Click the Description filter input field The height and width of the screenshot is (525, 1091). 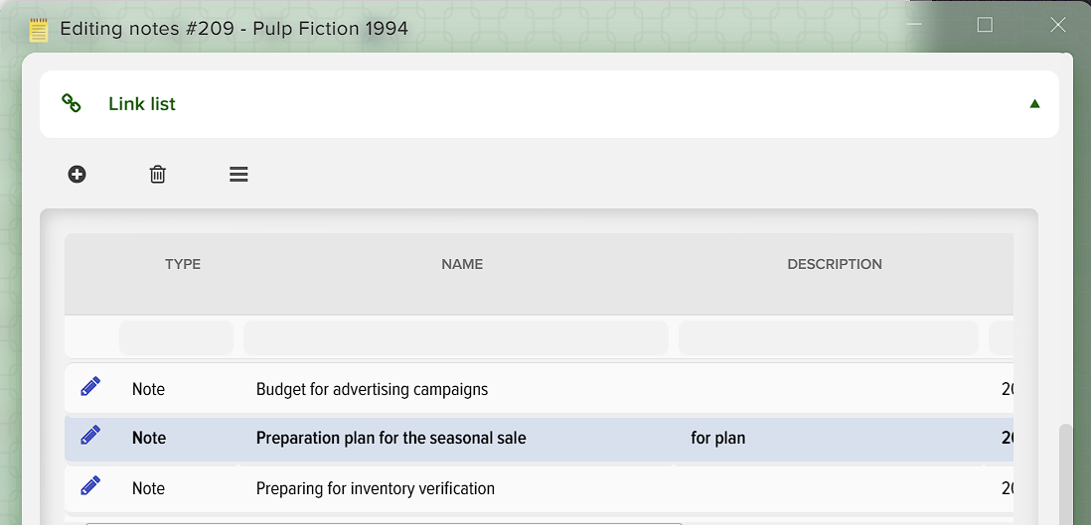click(828, 338)
